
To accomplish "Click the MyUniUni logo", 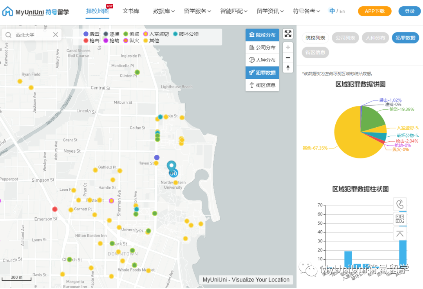I will (x=35, y=12).
